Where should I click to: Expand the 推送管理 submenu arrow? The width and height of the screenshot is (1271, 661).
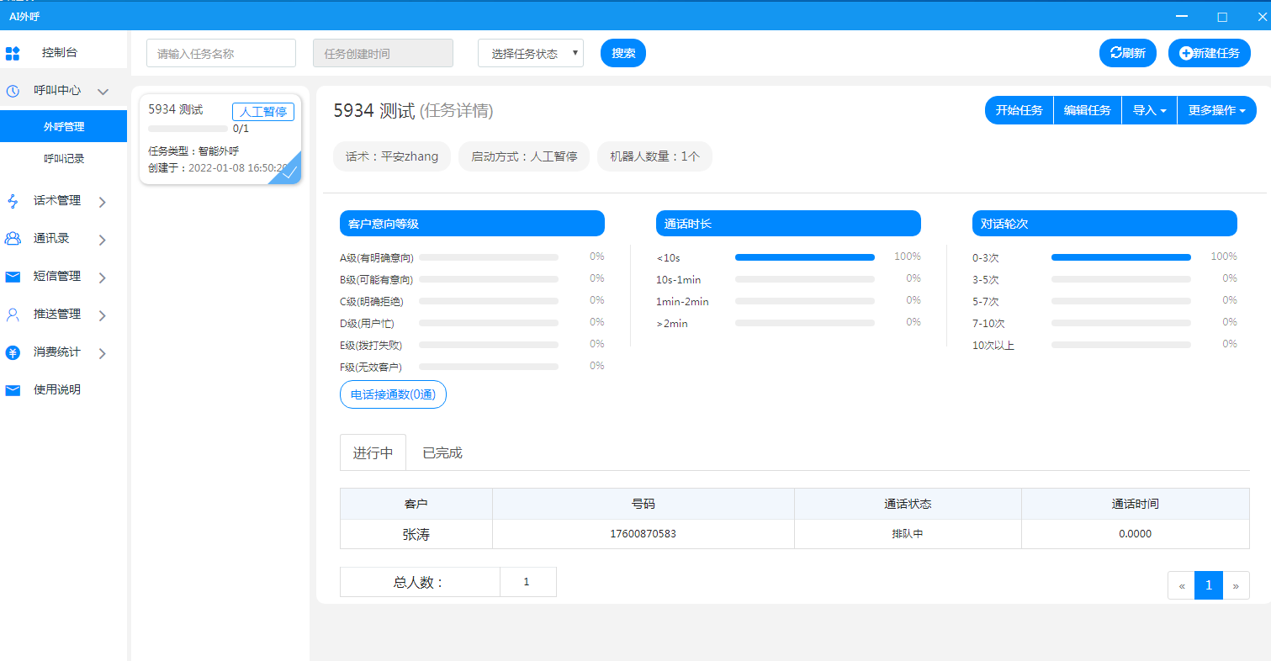[x=102, y=315]
